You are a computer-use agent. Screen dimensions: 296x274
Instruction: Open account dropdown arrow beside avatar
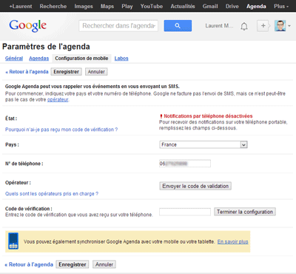[289, 26]
